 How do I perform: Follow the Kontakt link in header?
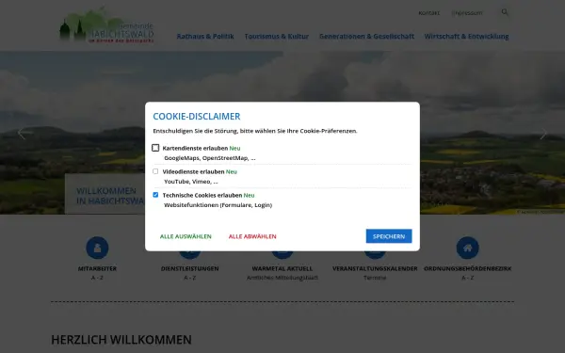pos(428,13)
